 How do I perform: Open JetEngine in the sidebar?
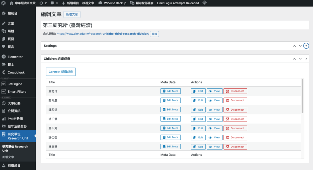coord(15,84)
